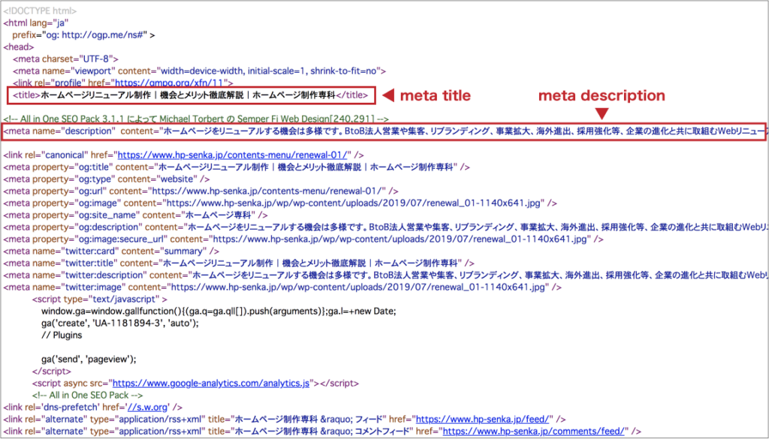Click the og:image meta property line
This screenshot has height=439, width=769.
[x=280, y=203]
